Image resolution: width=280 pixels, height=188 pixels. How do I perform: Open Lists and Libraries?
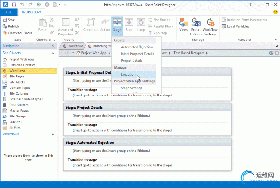pos(22,65)
